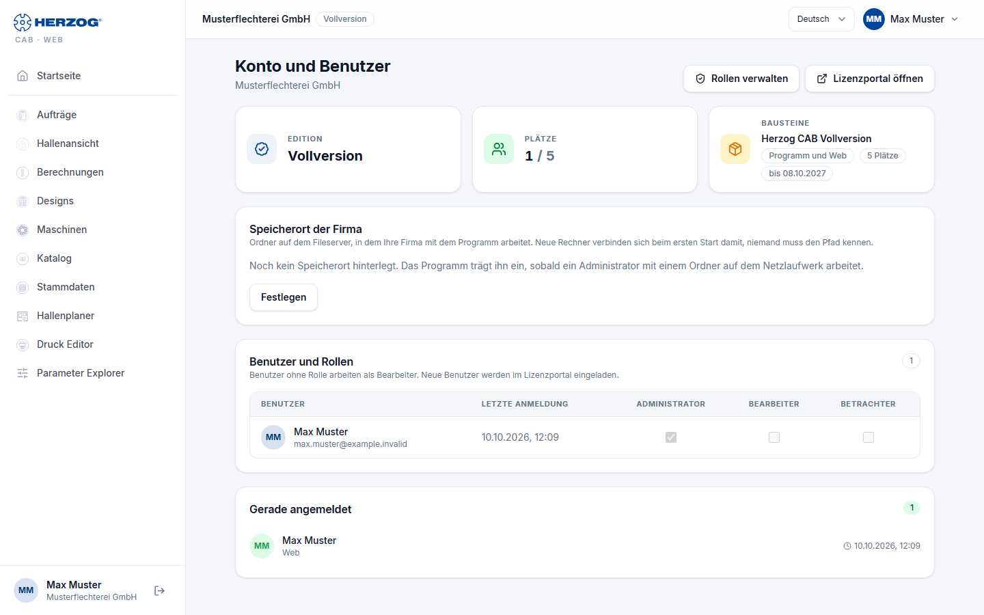Viewport: 984px width, 615px height.
Task: Click Rollen verwalten button
Action: click(741, 79)
